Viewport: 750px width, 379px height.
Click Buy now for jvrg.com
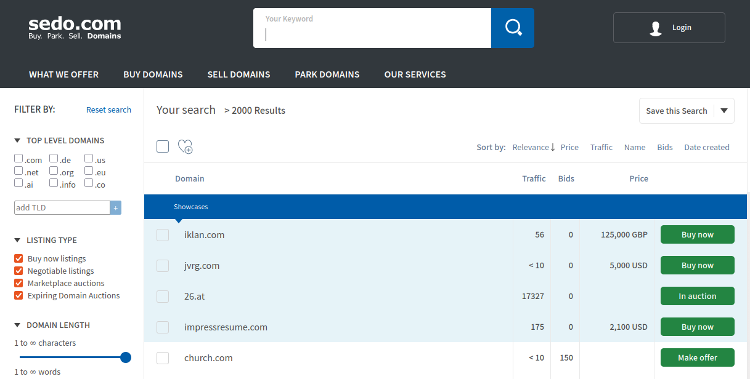(698, 265)
